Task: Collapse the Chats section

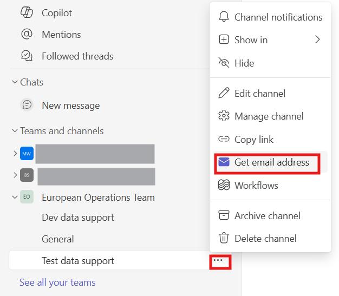Action: pyautogui.click(x=15, y=82)
